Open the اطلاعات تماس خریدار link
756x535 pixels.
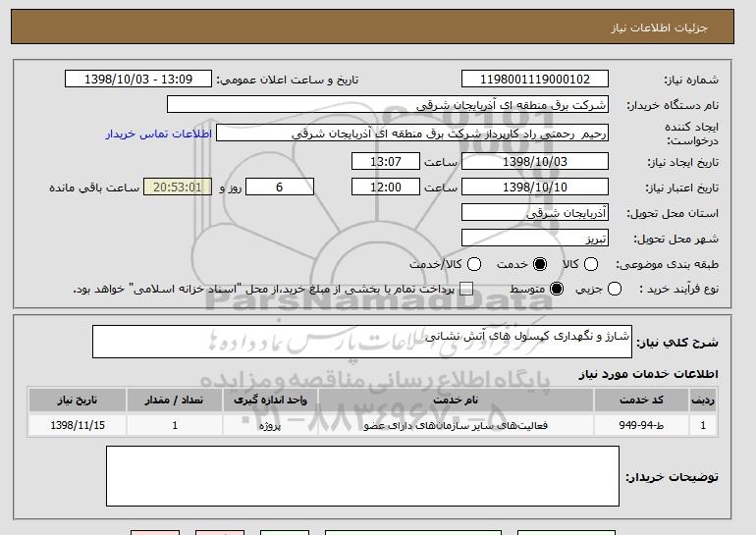pos(159,134)
